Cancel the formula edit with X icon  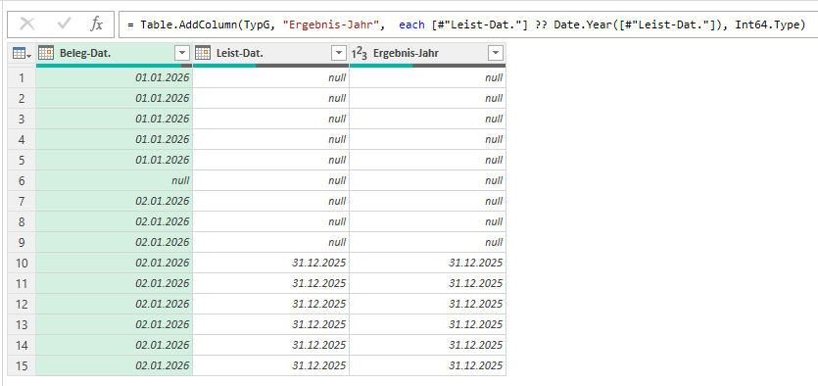point(27,24)
